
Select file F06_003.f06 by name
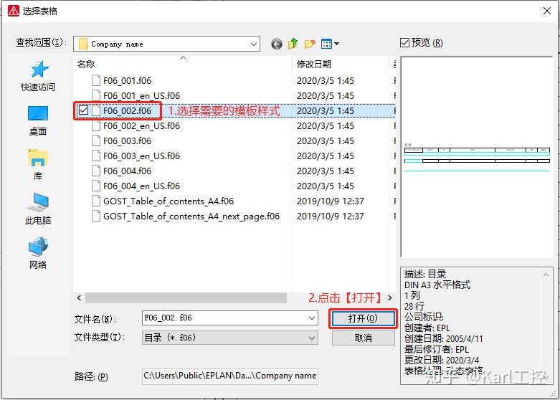pyautogui.click(x=127, y=141)
